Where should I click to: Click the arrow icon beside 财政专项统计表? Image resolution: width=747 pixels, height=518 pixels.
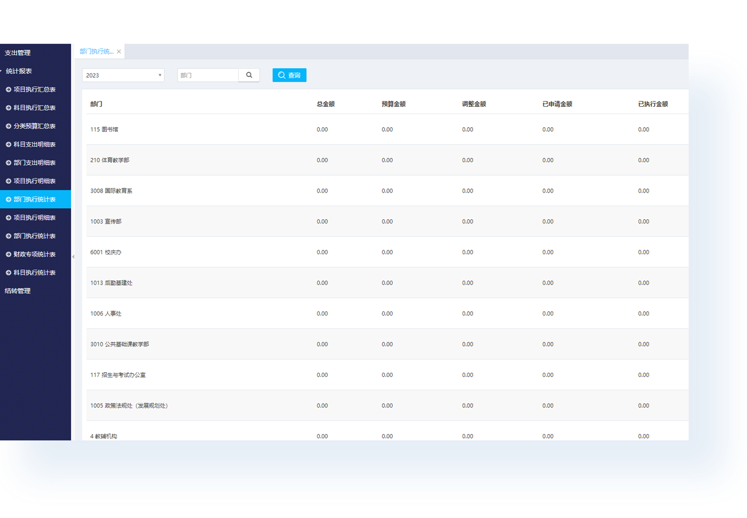click(x=8, y=254)
